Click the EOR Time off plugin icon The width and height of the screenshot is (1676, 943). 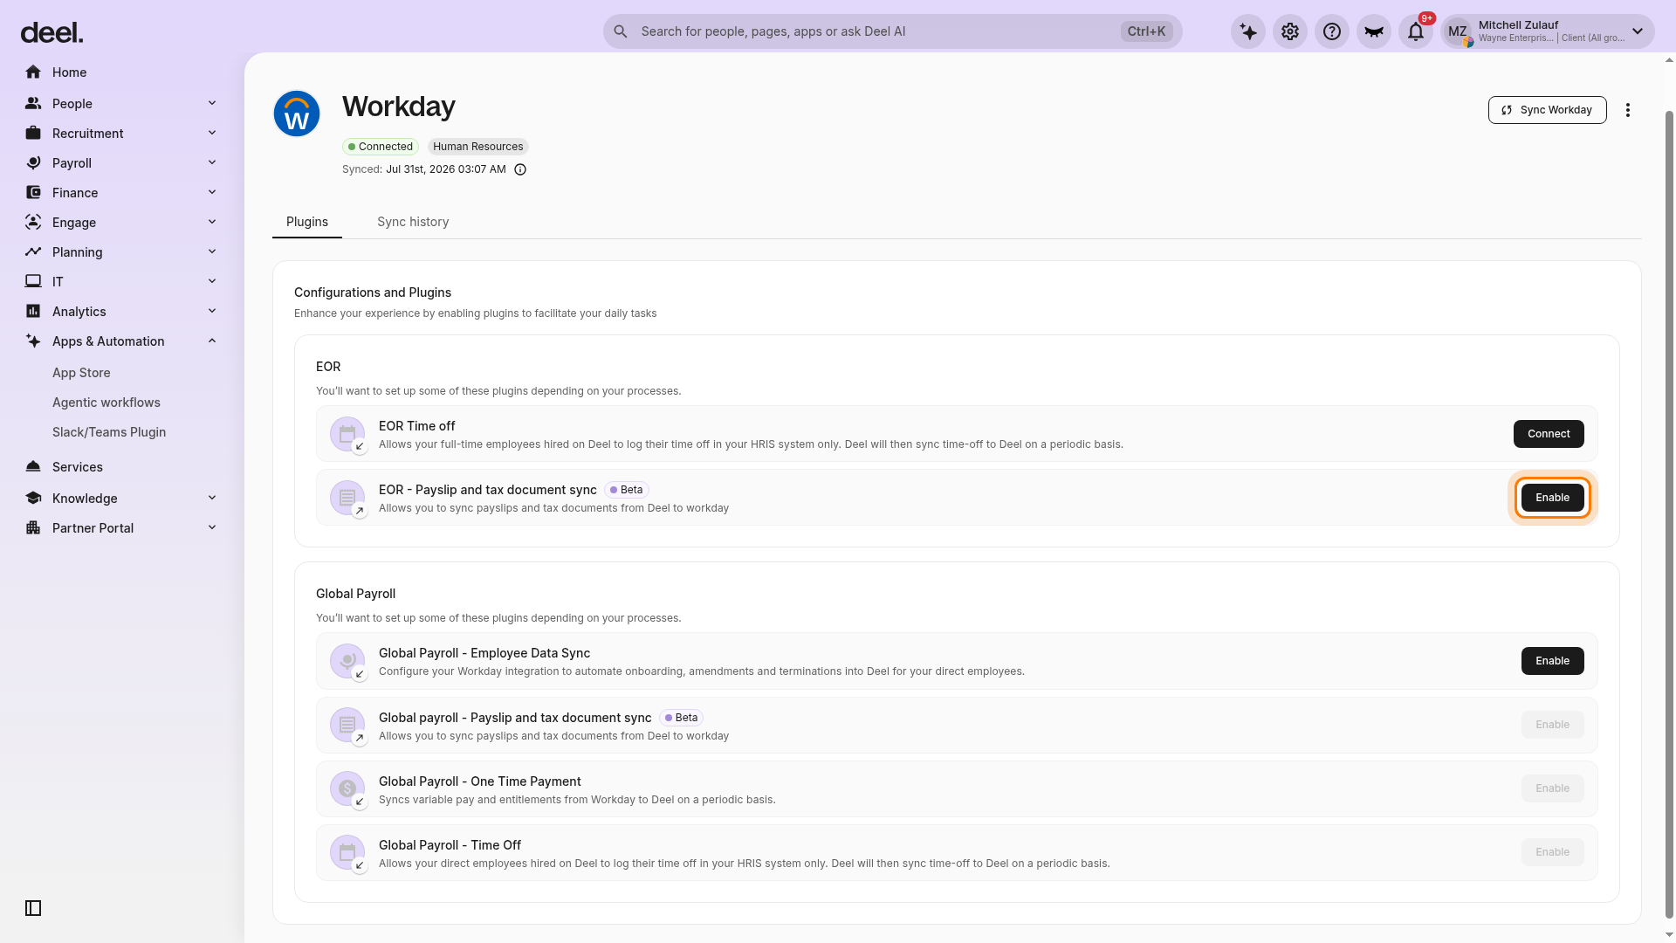point(347,434)
